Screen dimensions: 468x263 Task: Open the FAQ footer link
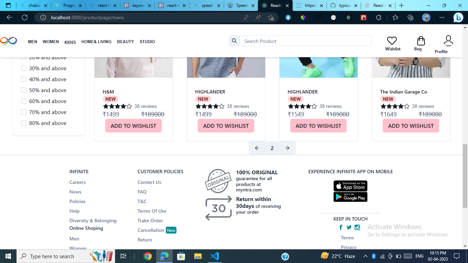pyautogui.click(x=142, y=192)
